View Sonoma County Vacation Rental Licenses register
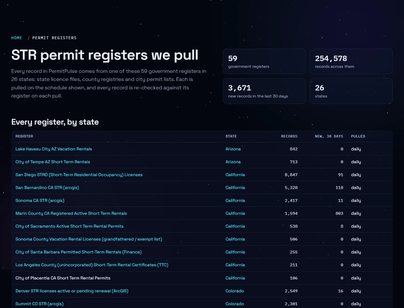This screenshot has height=308, width=404. (89, 239)
